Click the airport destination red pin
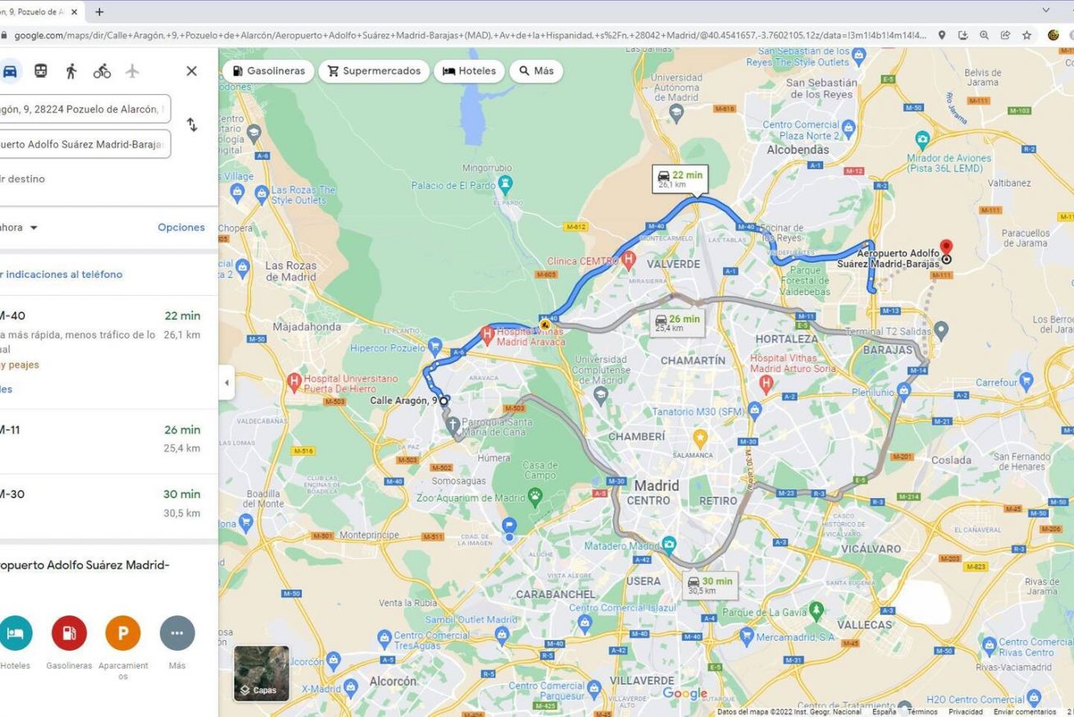Image resolution: width=1074 pixels, height=717 pixels. (x=946, y=248)
